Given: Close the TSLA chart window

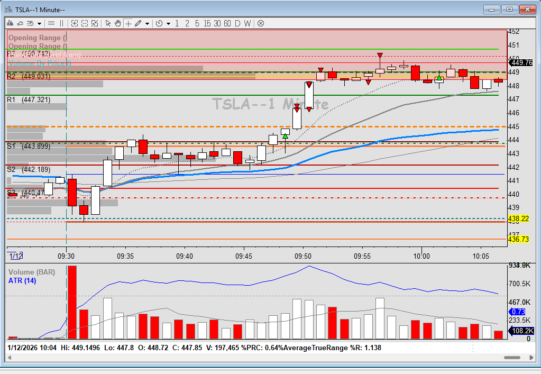Looking at the screenshot, I should click(x=527, y=10).
